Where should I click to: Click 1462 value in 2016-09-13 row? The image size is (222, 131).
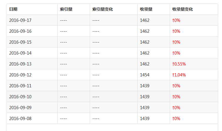coord(145,64)
